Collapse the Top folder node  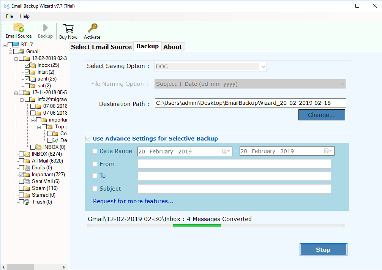39,127
